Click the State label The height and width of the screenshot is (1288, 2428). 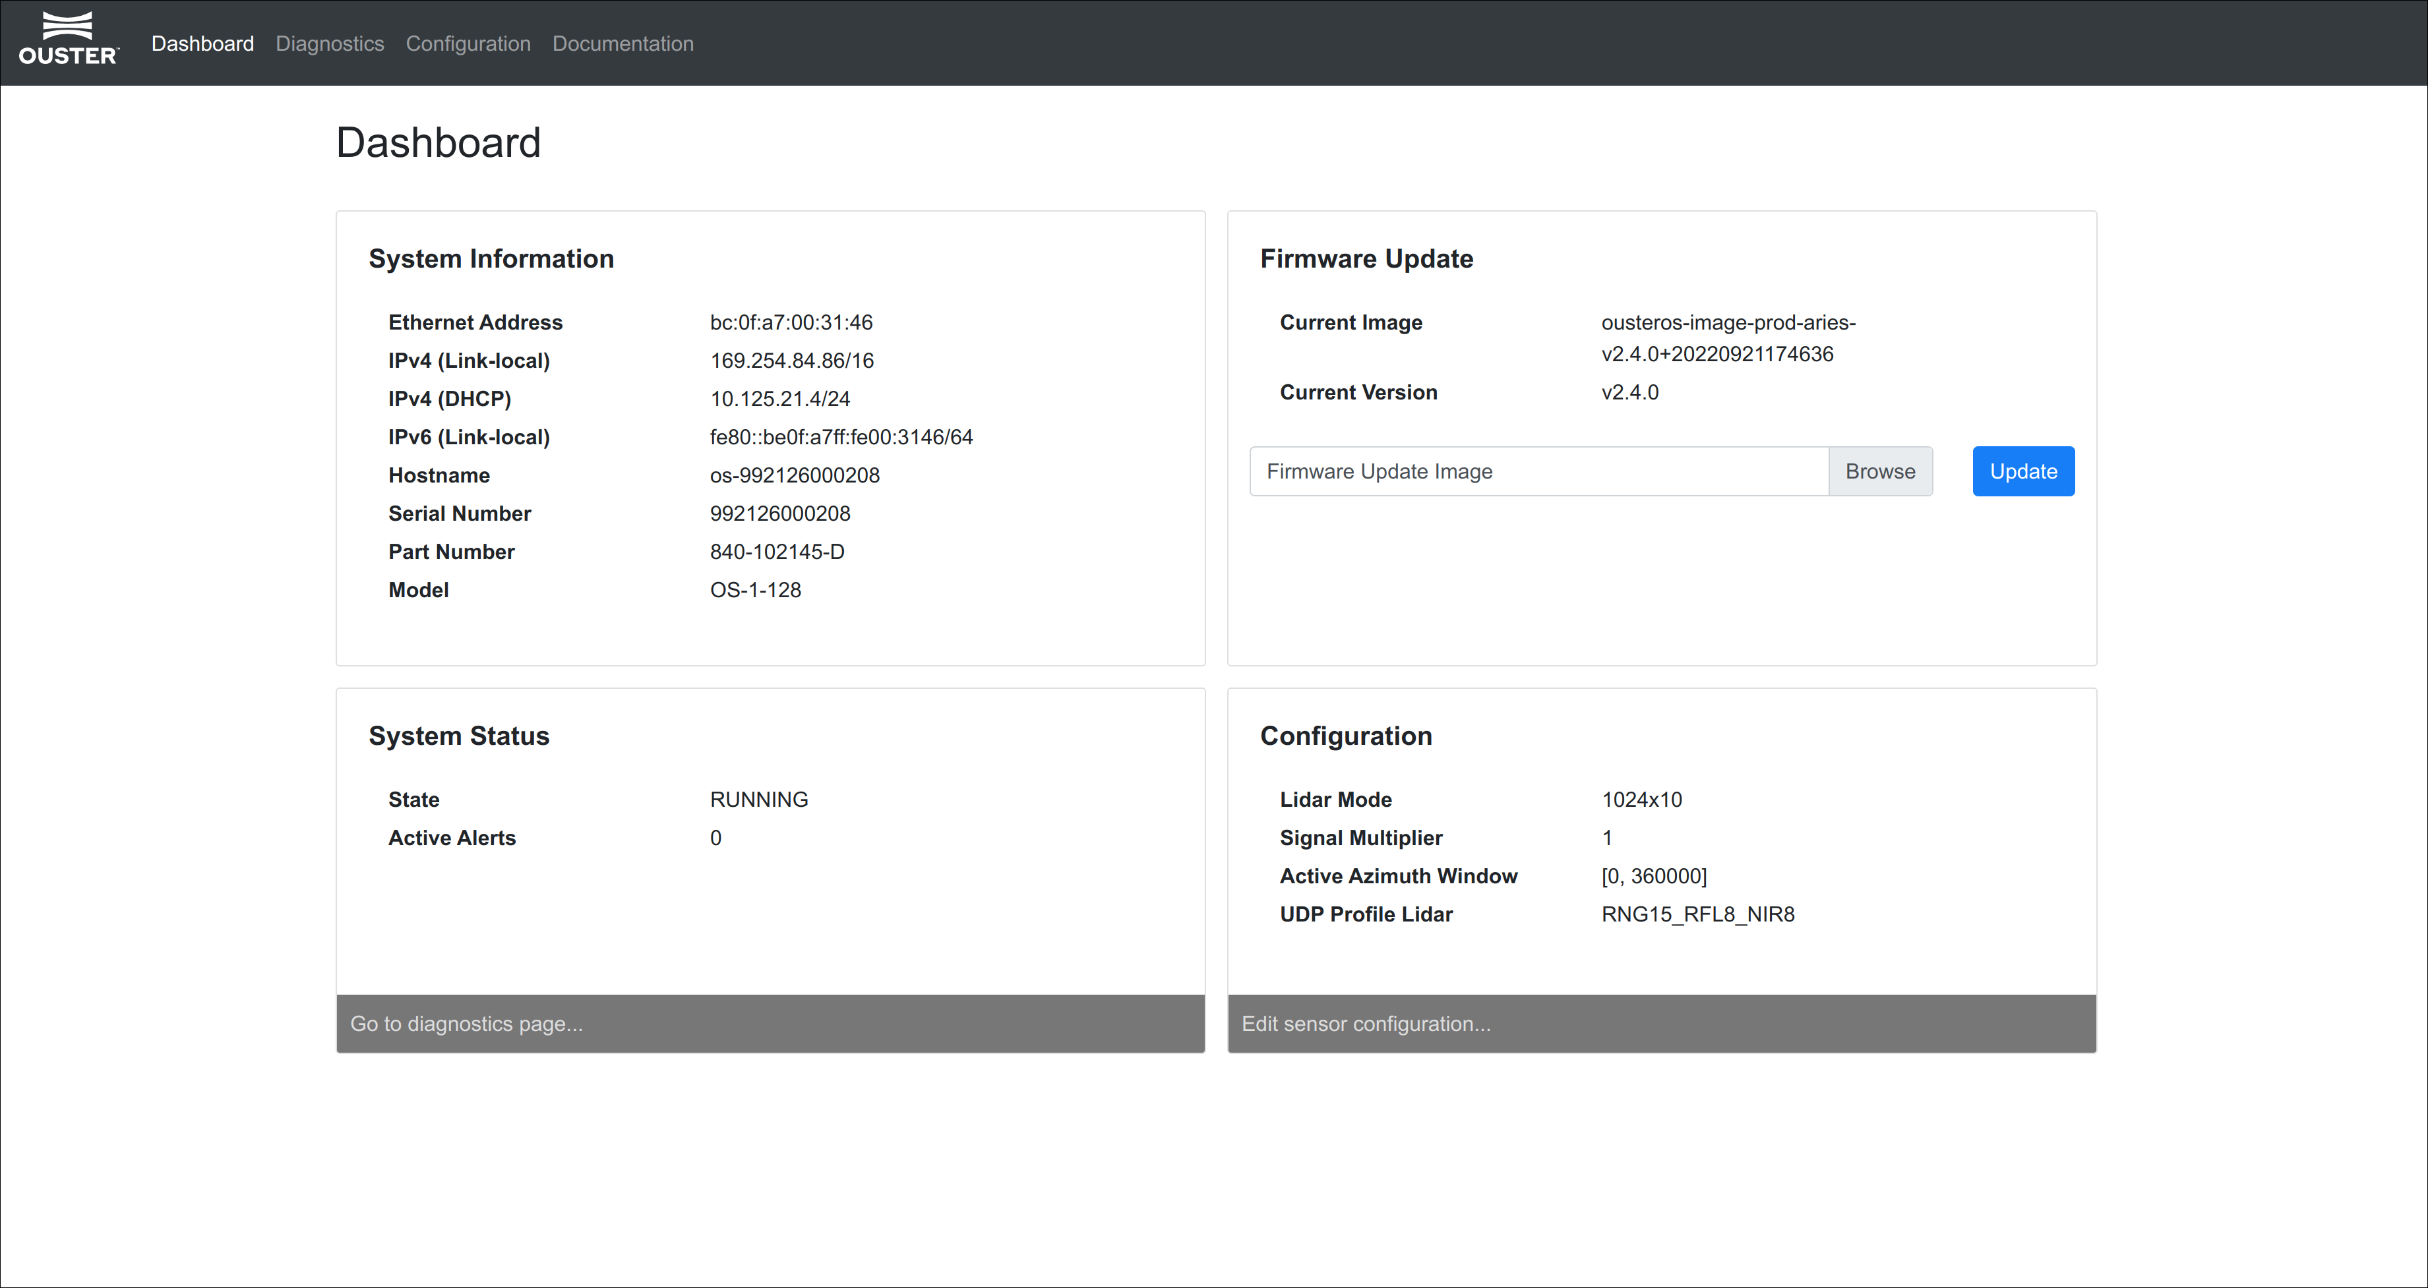(x=413, y=800)
